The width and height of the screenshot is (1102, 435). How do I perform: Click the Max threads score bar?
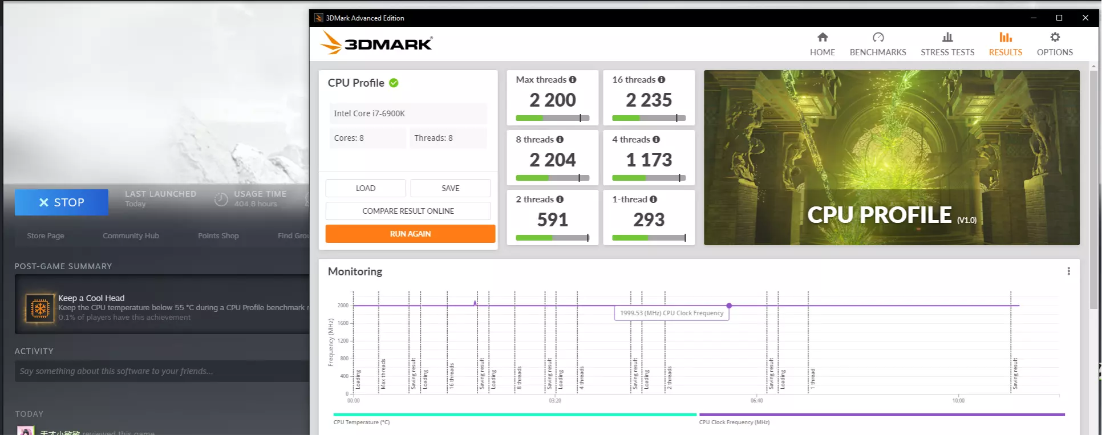coord(553,118)
